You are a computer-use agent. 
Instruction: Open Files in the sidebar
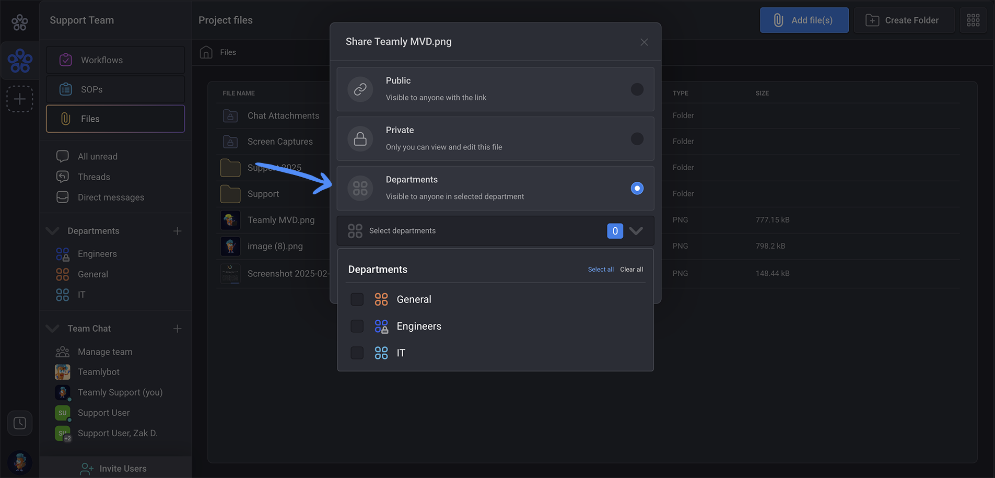115,119
